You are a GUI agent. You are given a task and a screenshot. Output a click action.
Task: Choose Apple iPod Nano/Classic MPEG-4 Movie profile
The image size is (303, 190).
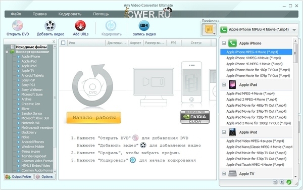point(260,147)
